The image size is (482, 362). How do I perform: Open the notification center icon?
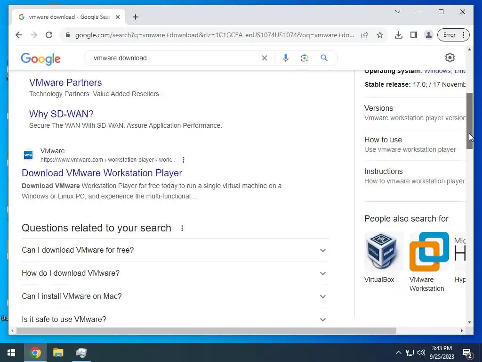click(x=467, y=353)
